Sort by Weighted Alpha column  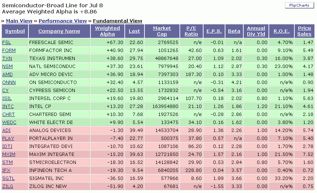click(x=107, y=31)
